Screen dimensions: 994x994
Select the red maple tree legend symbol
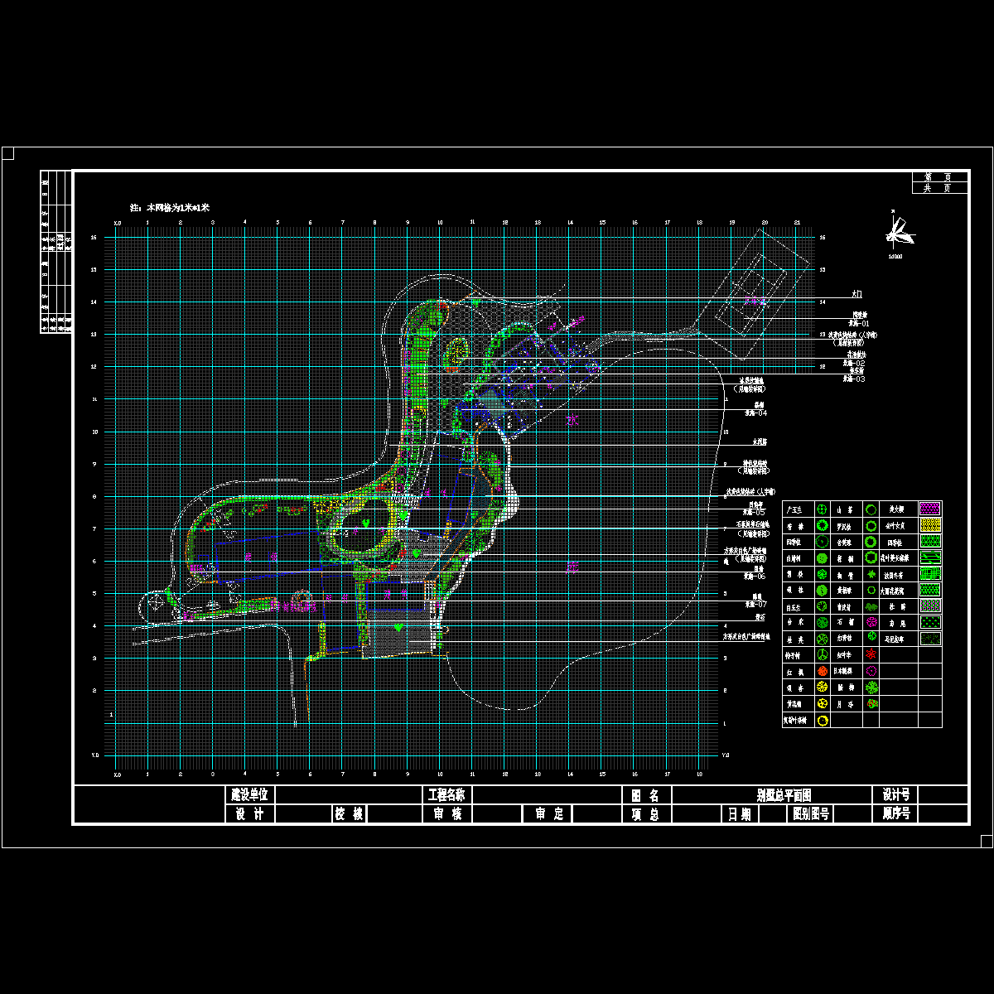[822, 672]
